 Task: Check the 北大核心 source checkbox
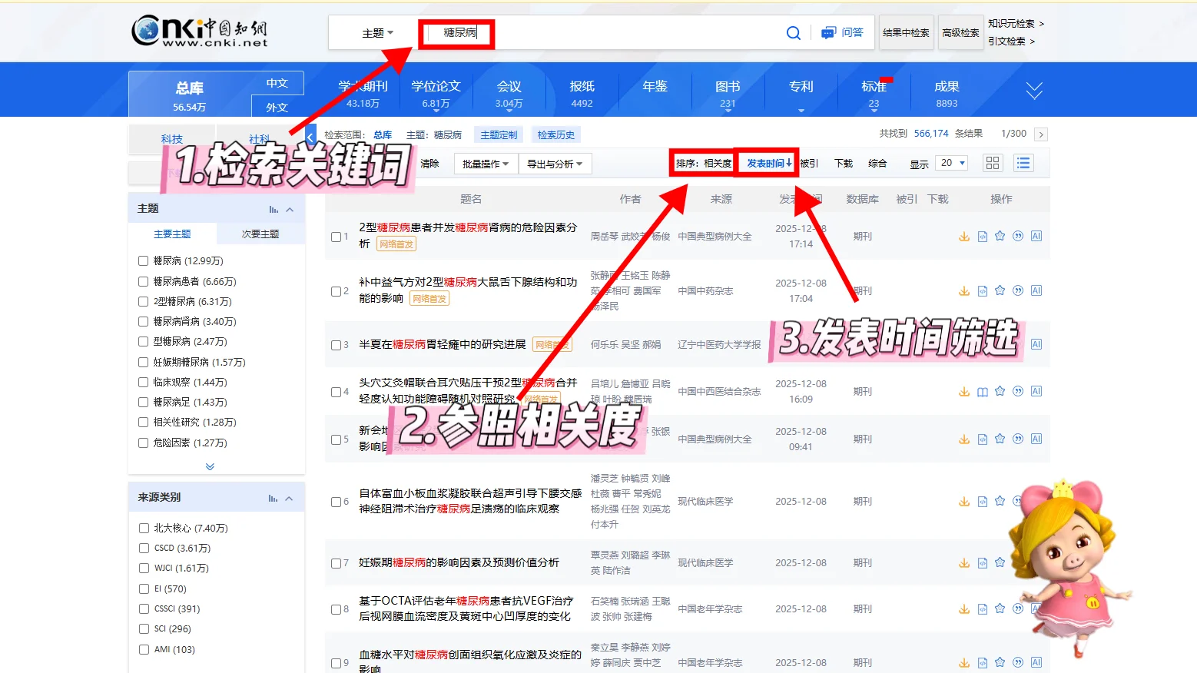tap(144, 528)
